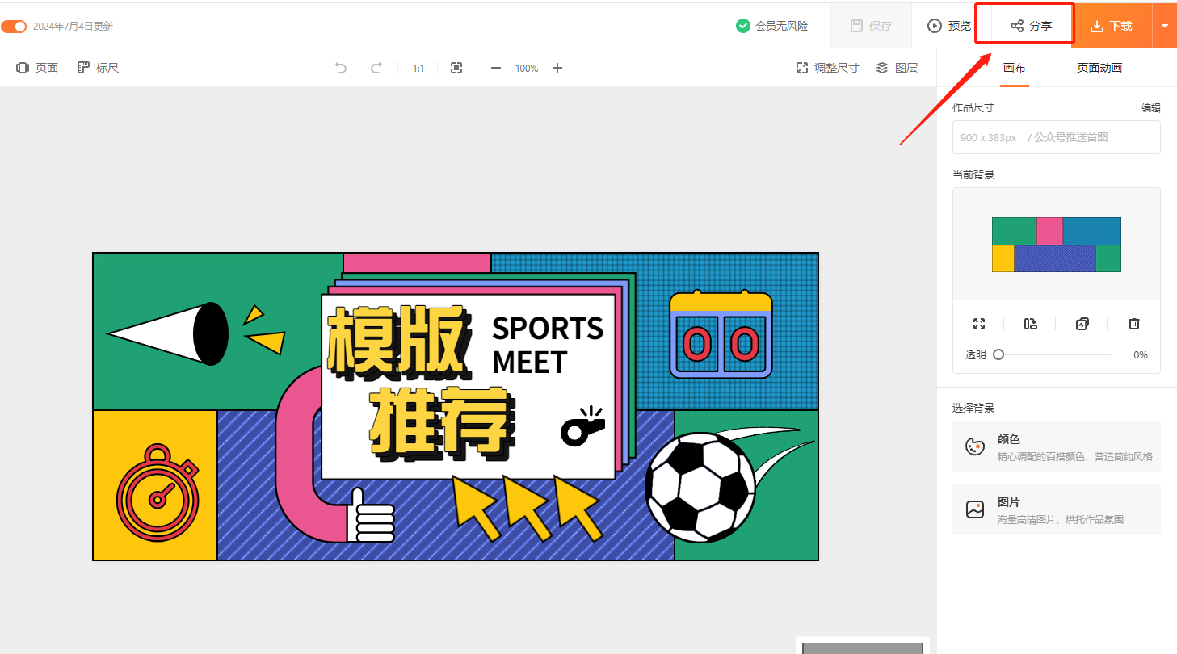The image size is (1177, 654).
Task: Toggle the 标尺 ruler
Action: pyautogui.click(x=99, y=68)
